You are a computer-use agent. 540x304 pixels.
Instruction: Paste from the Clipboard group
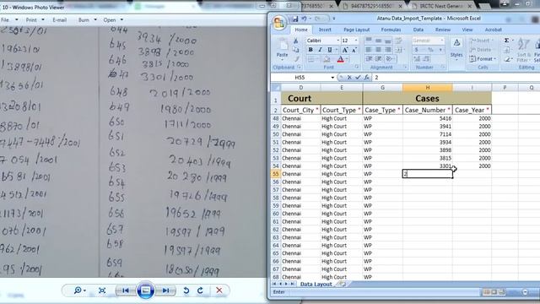pos(282,48)
